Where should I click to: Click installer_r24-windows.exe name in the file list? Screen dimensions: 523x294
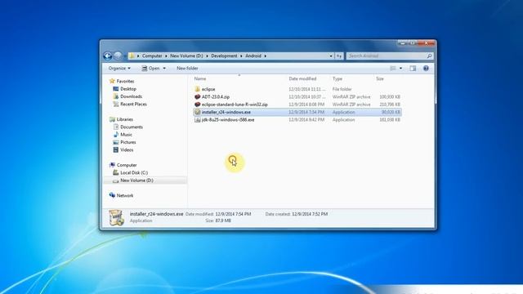[x=226, y=113]
